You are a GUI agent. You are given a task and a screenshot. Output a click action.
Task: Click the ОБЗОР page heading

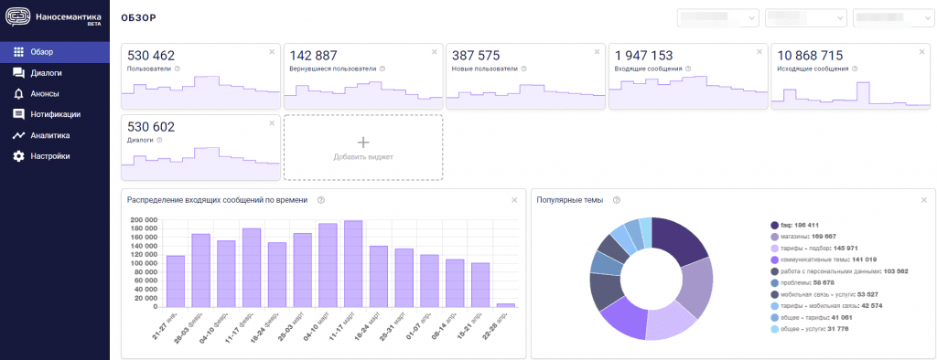click(x=139, y=18)
